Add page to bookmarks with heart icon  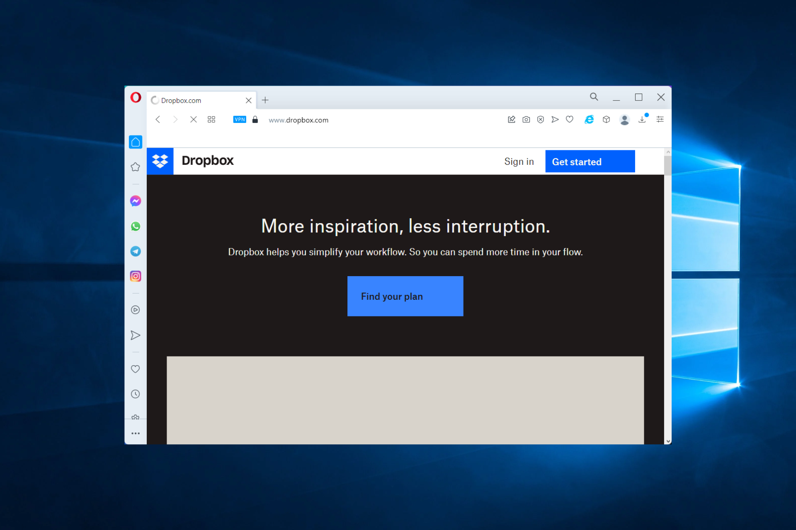(570, 120)
